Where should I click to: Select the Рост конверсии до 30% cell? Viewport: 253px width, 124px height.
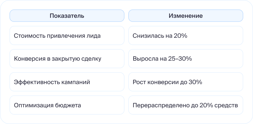pyautogui.click(x=185, y=82)
